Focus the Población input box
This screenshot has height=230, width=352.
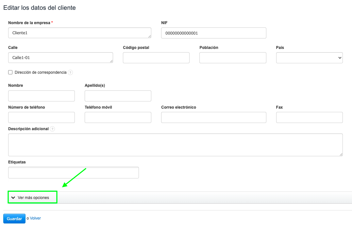233,58
